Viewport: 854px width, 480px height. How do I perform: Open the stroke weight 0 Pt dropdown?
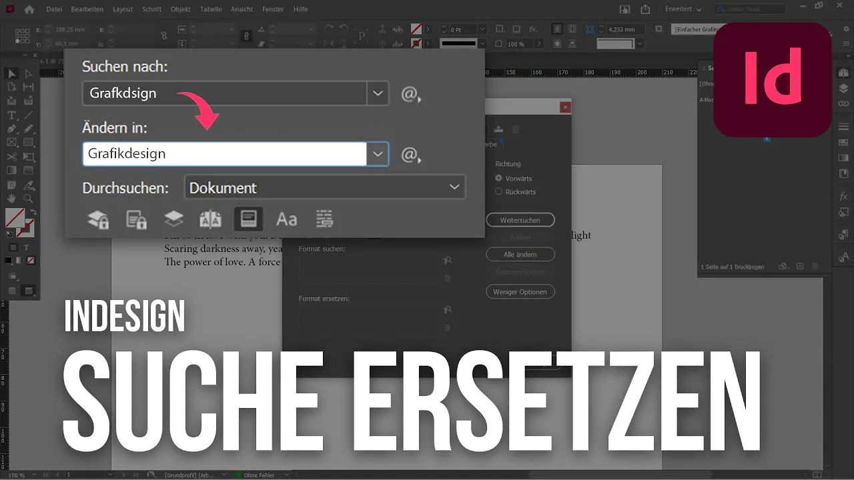click(481, 29)
